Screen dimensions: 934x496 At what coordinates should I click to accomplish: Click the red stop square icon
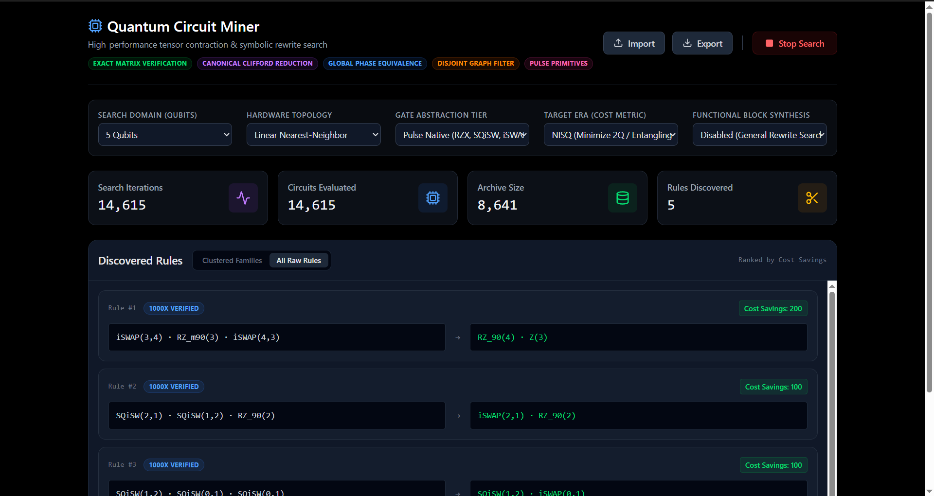tap(770, 43)
